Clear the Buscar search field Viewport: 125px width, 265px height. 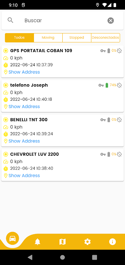point(110,21)
